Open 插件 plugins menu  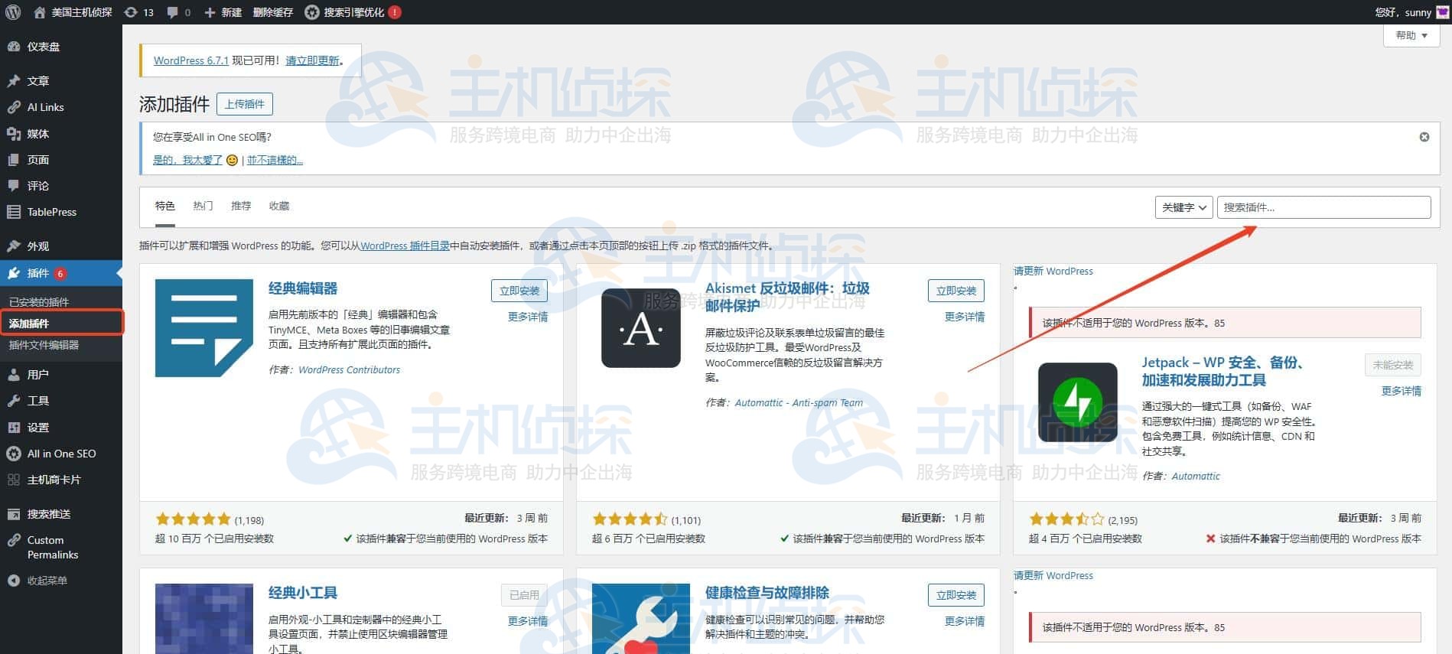click(x=61, y=273)
